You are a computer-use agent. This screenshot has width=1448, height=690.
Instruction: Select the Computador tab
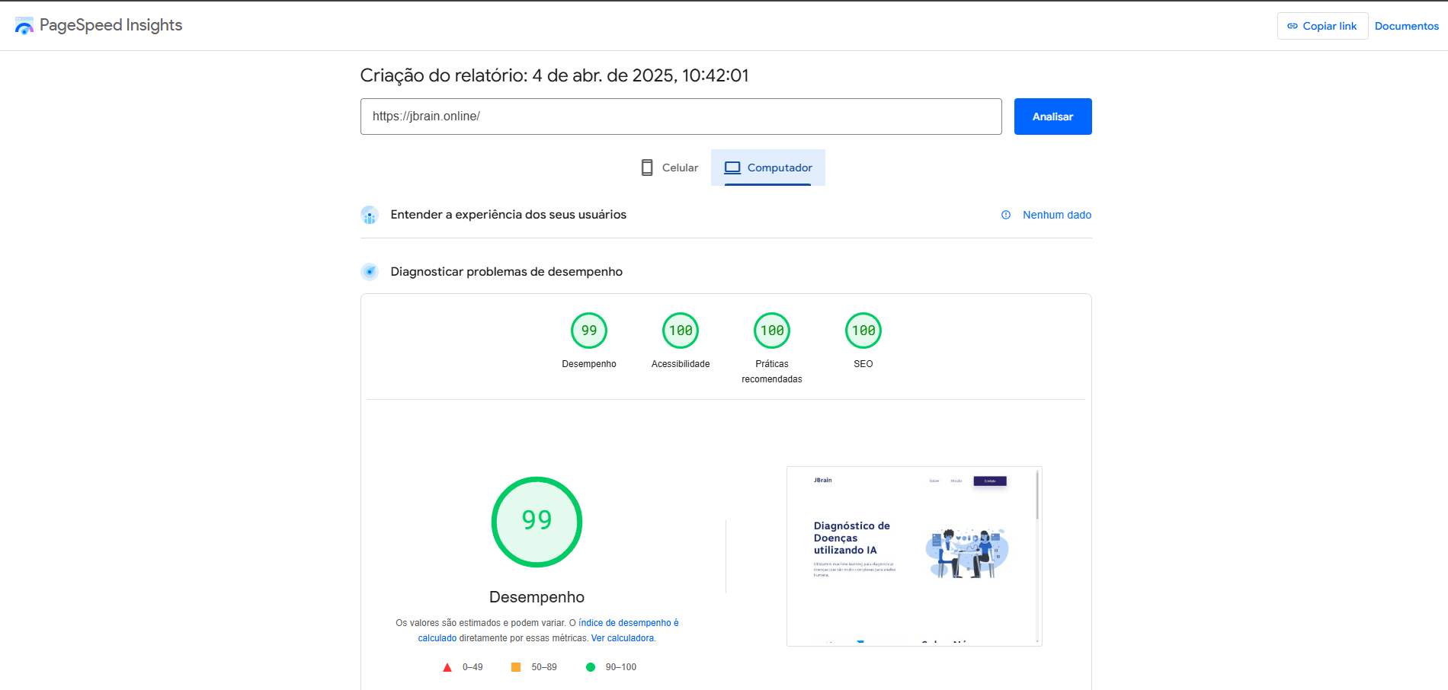click(768, 168)
